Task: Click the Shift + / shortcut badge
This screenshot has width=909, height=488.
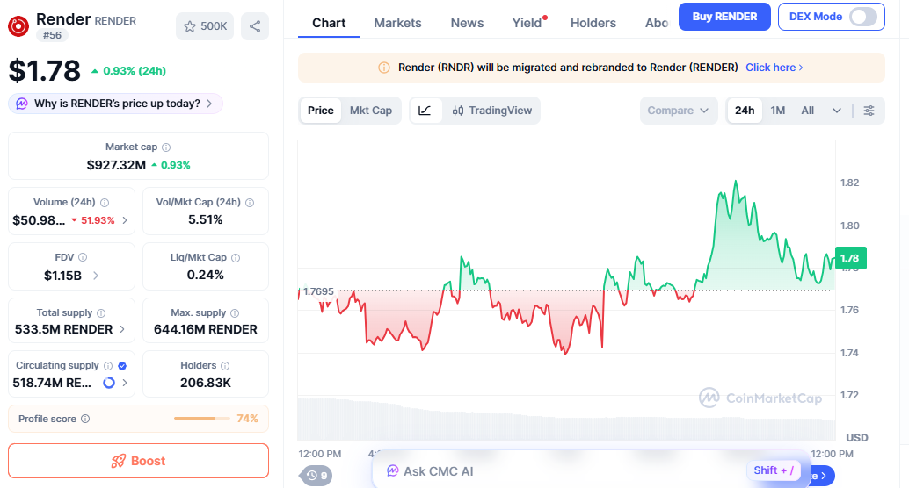Action: [x=774, y=470]
